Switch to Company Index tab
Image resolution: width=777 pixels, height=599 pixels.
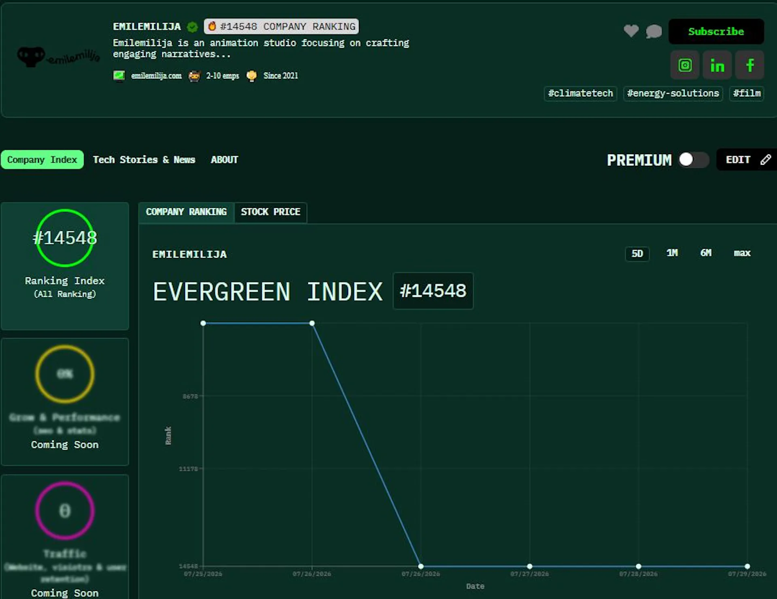click(x=42, y=160)
